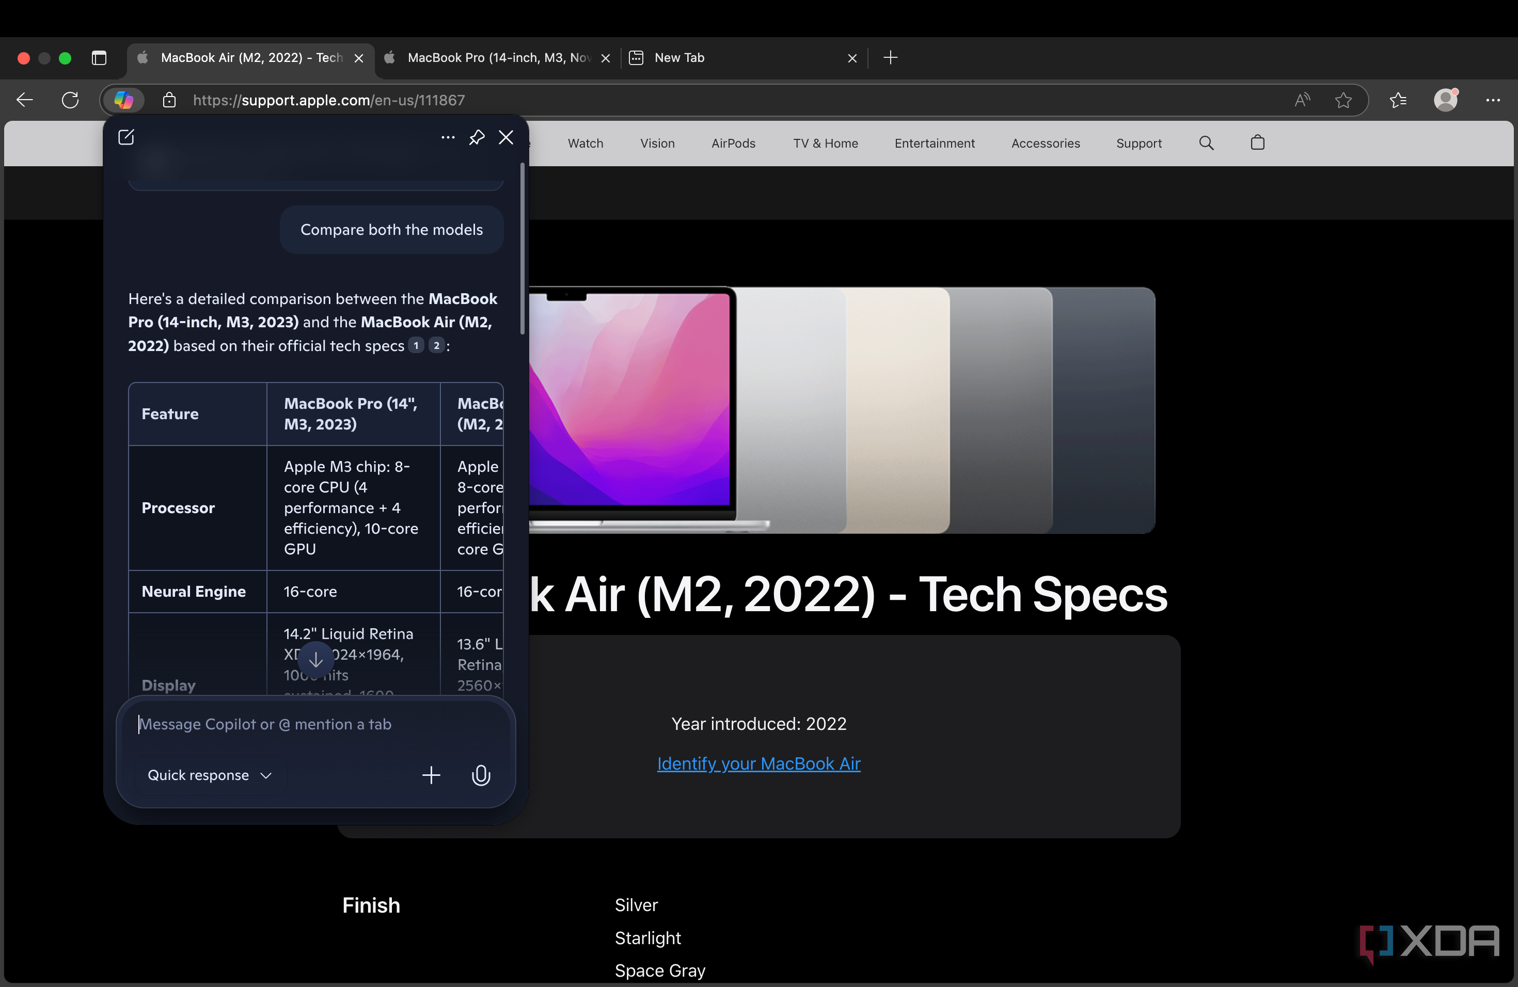The height and width of the screenshot is (987, 1518).
Task: Open the Copilot icon in the address bar
Action: 124,100
